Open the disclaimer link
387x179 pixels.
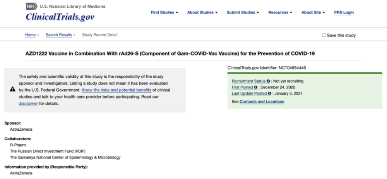pos(28,104)
